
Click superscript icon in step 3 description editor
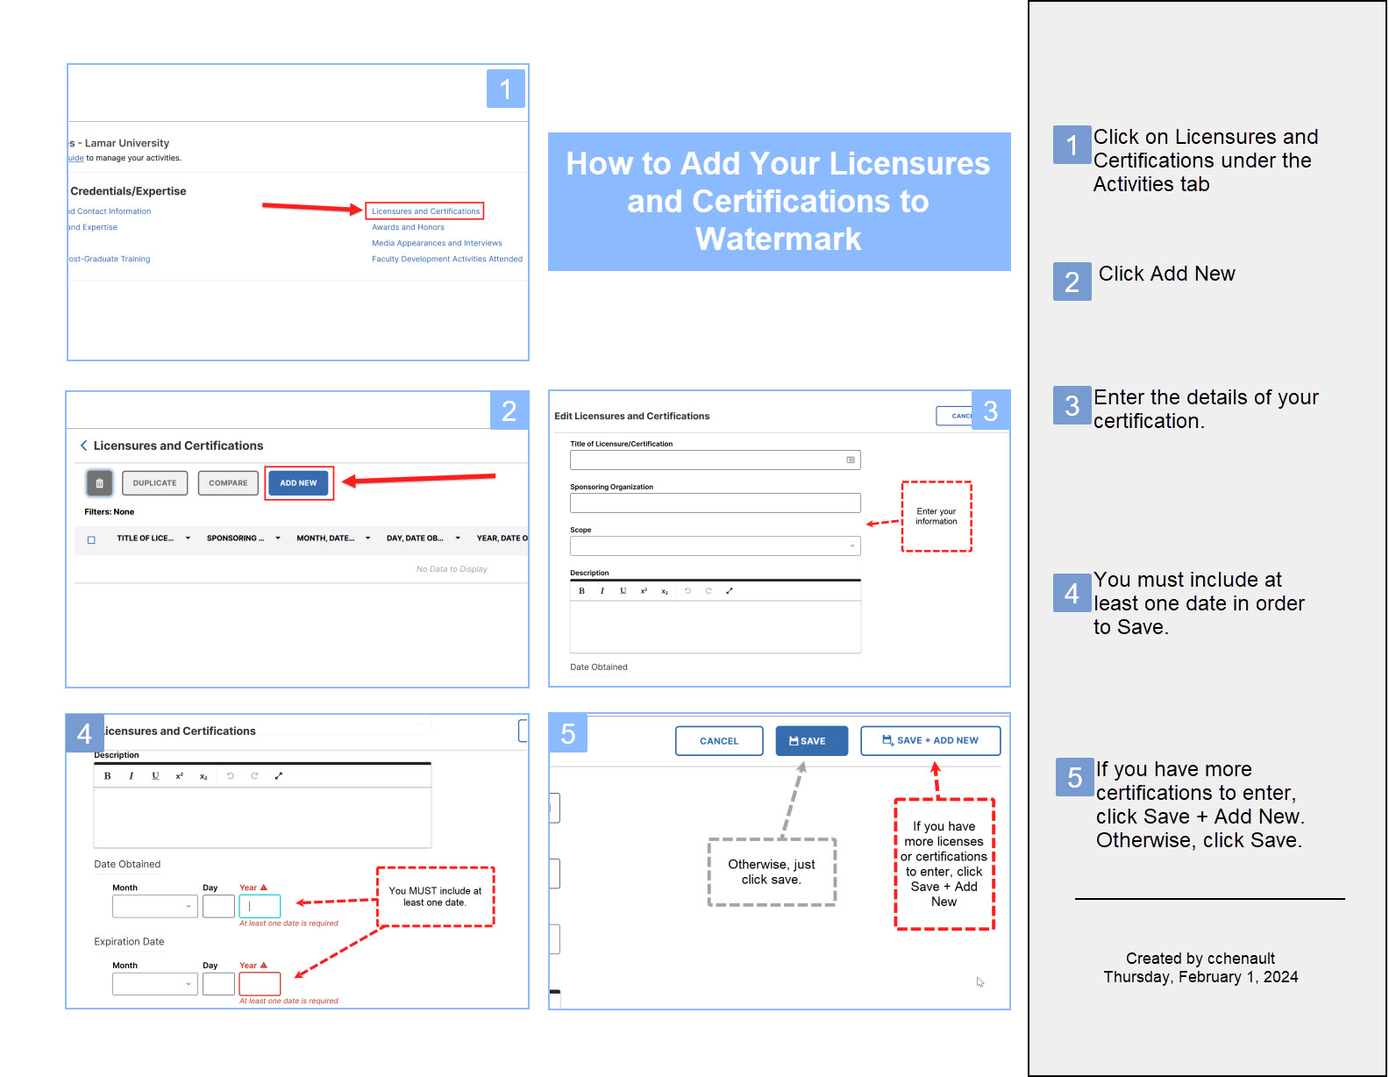pyautogui.click(x=644, y=591)
